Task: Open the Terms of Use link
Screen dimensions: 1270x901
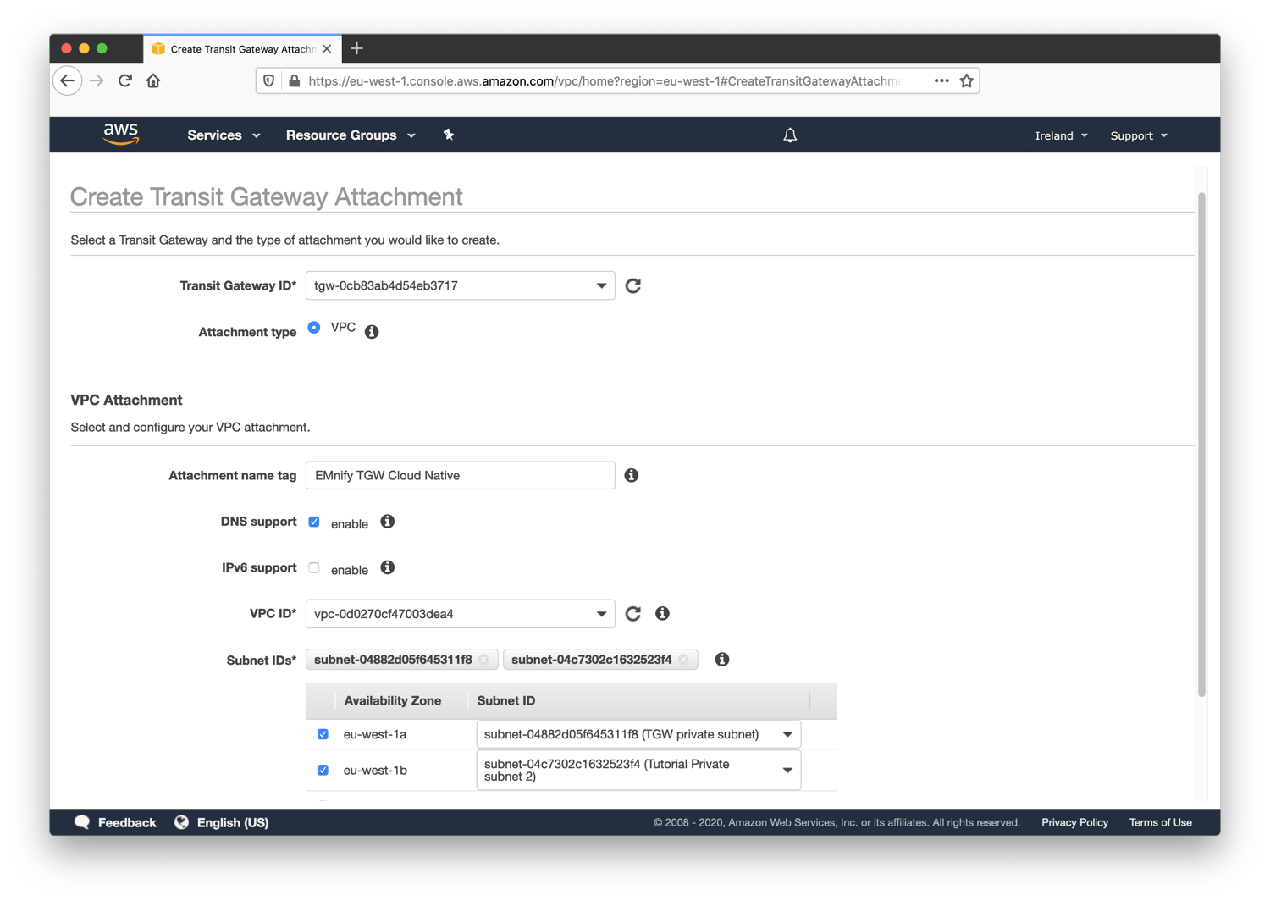Action: pyautogui.click(x=1160, y=821)
